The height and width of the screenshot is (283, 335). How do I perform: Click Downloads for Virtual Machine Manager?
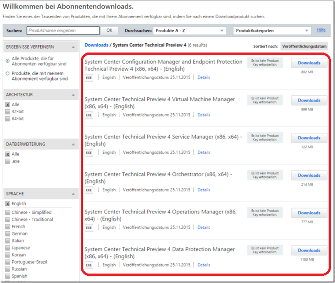pyautogui.click(x=309, y=100)
